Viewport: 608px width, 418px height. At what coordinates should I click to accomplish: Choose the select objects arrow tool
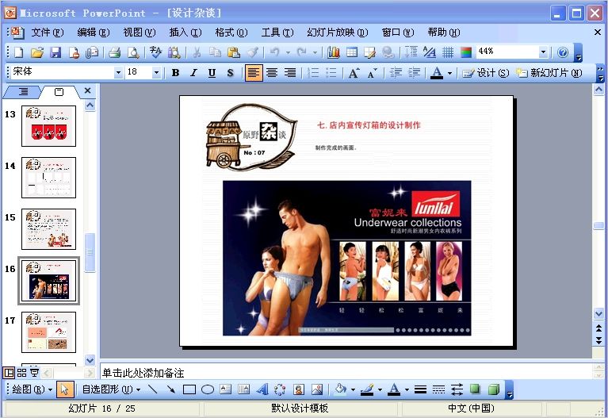click(x=65, y=389)
